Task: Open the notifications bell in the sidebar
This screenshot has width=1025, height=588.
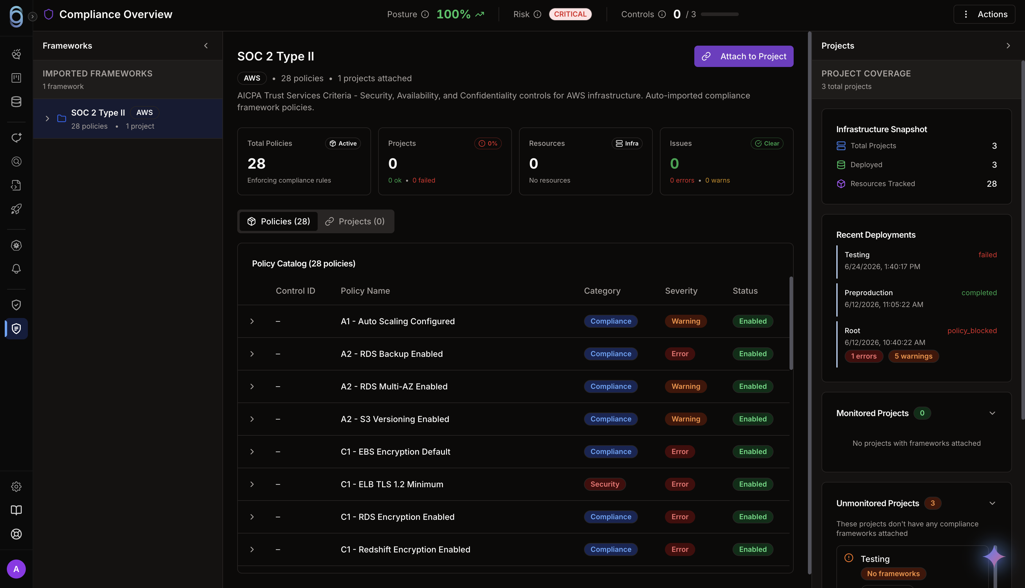Action: [16, 269]
